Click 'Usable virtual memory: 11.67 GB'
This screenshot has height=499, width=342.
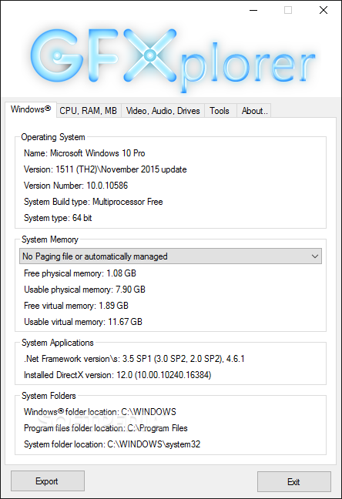(83, 322)
